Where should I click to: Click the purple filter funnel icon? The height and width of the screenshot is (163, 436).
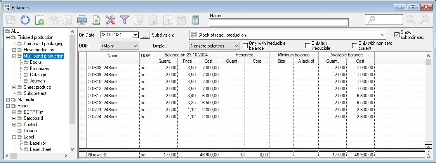124,20
